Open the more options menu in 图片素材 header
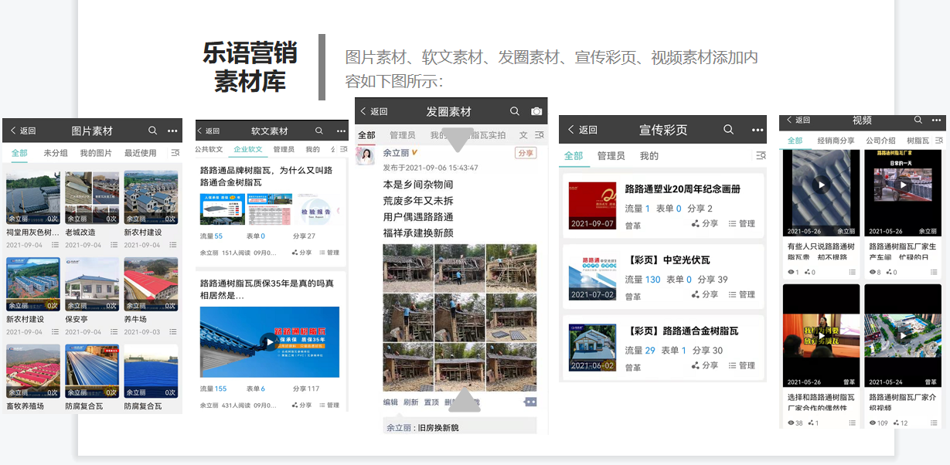 coord(172,131)
